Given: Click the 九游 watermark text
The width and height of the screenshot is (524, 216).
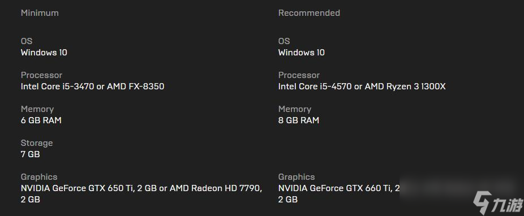Looking at the screenshot, I should coord(506,204).
